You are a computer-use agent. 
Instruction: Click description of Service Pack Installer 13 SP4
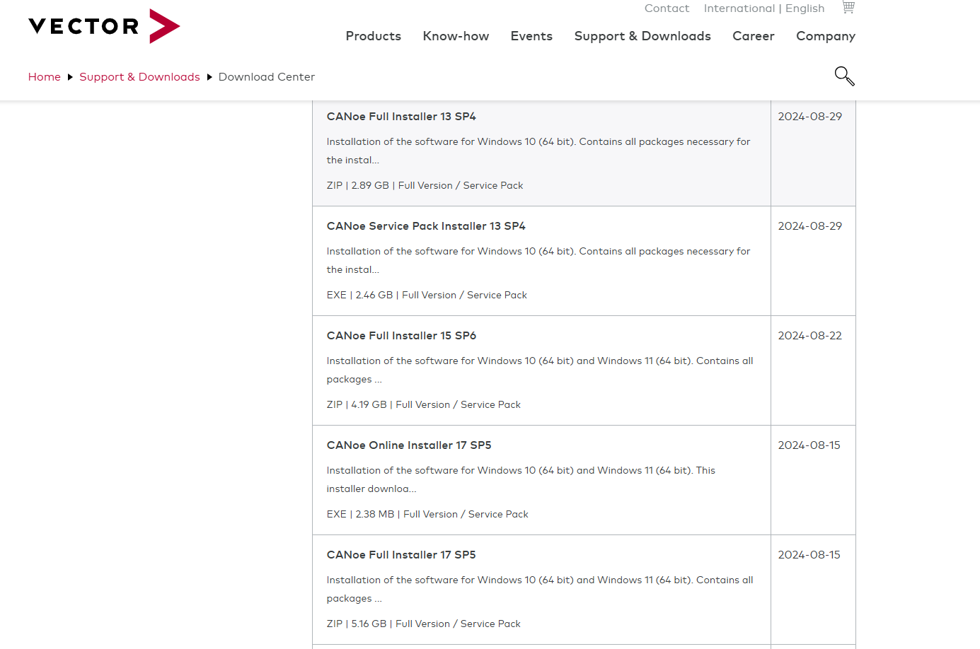(538, 260)
